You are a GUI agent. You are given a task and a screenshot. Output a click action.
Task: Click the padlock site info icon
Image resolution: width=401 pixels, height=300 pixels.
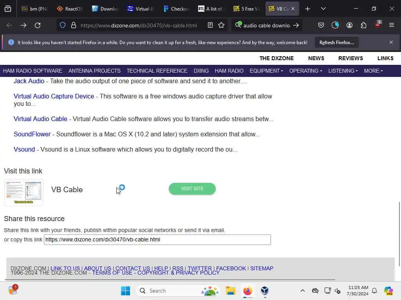(74, 25)
